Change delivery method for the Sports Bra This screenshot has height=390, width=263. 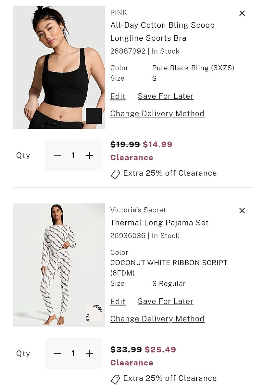pyautogui.click(x=157, y=113)
